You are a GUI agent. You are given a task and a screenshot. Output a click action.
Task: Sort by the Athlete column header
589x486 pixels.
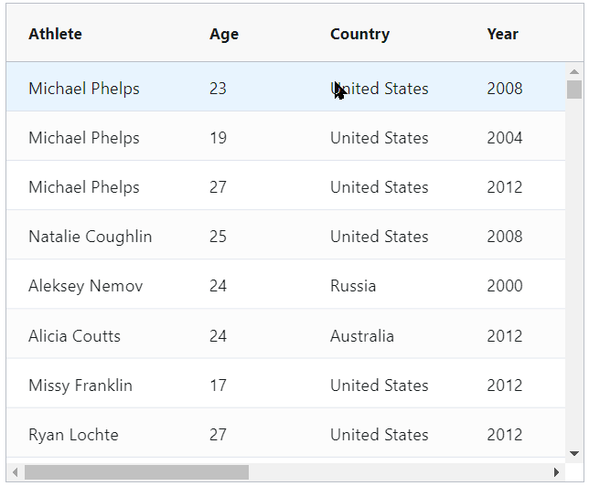[x=55, y=34]
